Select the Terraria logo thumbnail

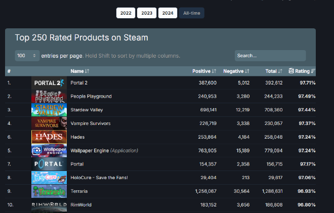point(49,191)
